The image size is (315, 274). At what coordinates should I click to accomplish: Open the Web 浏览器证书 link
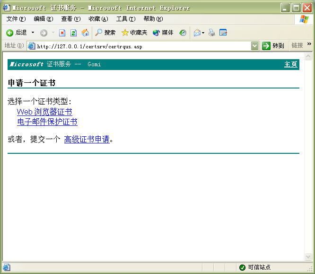point(44,112)
